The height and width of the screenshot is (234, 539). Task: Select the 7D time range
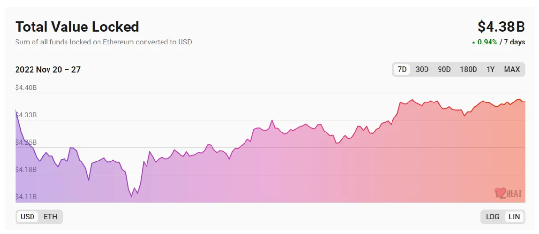pyautogui.click(x=402, y=69)
